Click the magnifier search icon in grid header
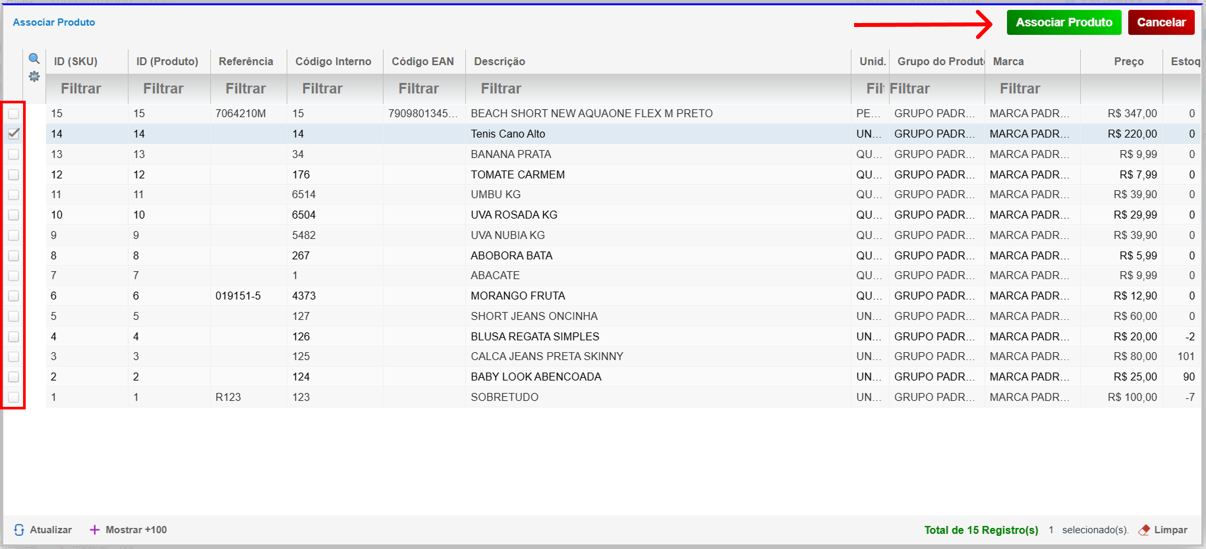The width and height of the screenshot is (1206, 549). coord(34,59)
